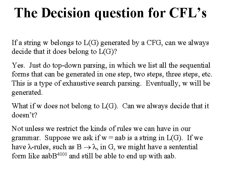Click the text "λ-rules," in the last paragraph

click(39, 147)
